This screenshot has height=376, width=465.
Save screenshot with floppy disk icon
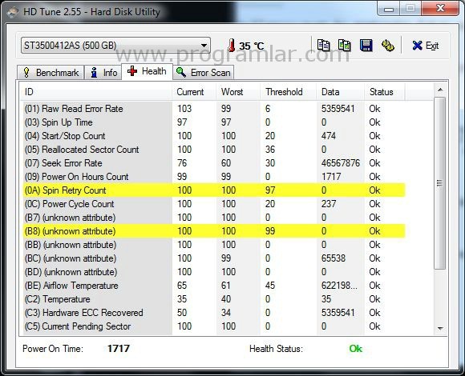point(366,46)
